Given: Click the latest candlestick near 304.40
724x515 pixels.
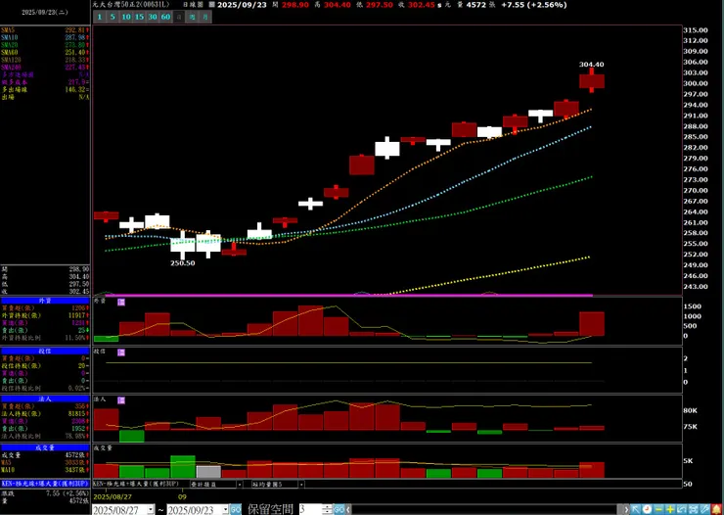Looking at the screenshot, I should (592, 81).
